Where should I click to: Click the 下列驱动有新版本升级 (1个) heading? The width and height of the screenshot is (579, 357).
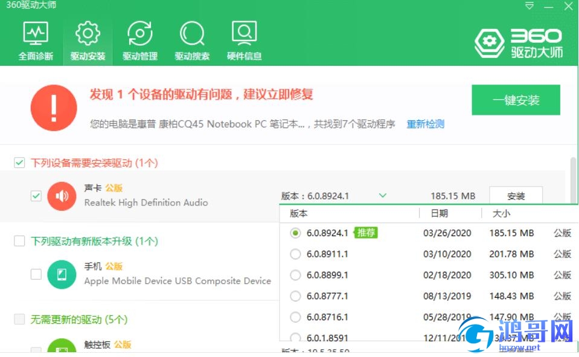[x=94, y=242]
